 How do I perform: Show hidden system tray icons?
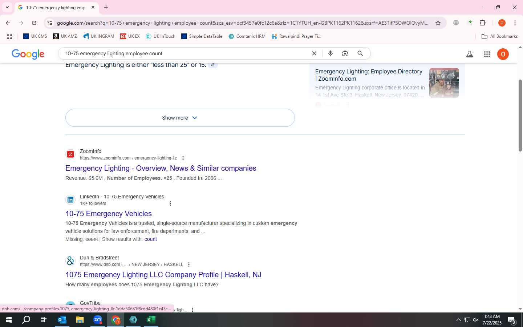458,320
